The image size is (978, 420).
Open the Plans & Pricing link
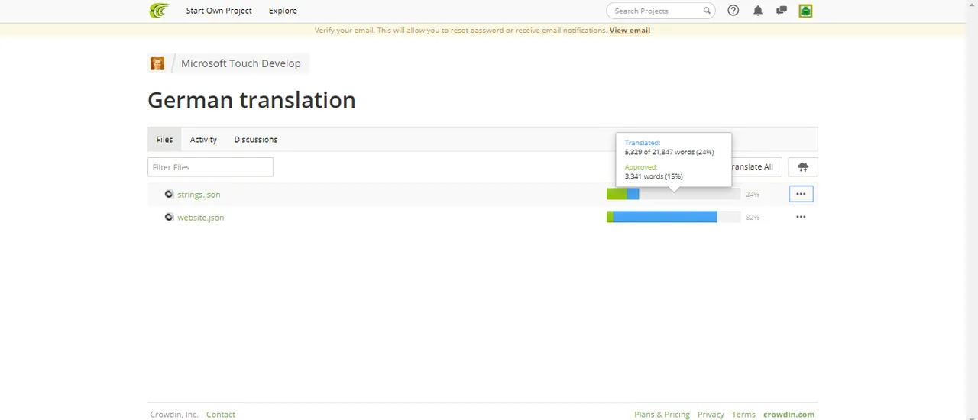[x=662, y=415]
